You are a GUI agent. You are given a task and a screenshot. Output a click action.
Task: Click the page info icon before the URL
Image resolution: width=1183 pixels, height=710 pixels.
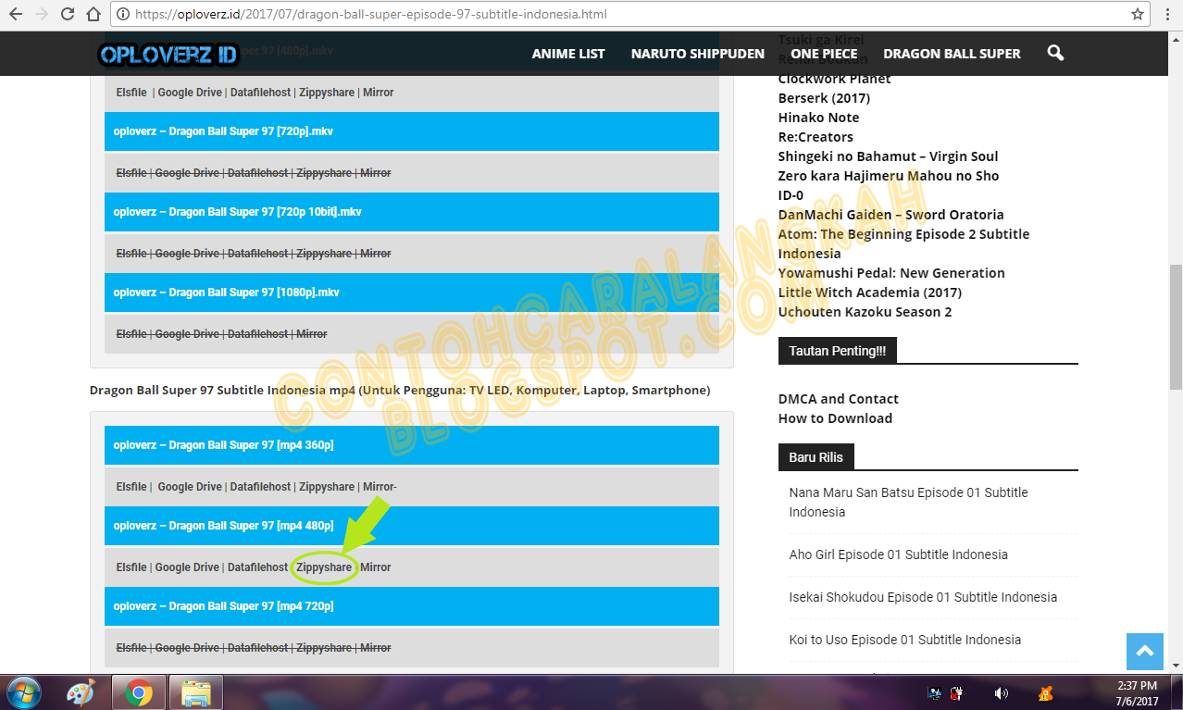point(122,15)
